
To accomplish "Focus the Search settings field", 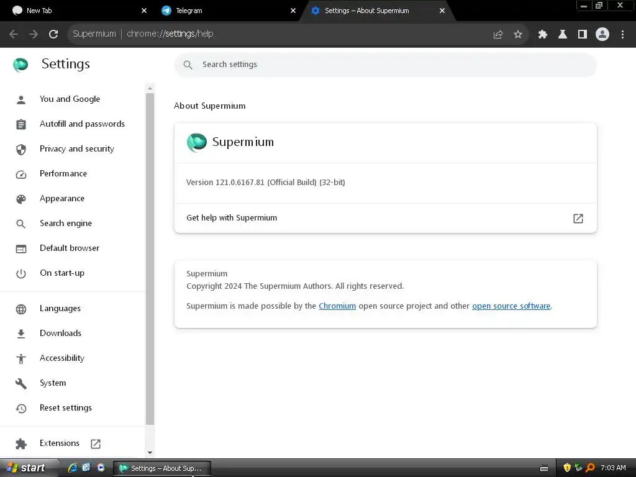I will coord(385,65).
